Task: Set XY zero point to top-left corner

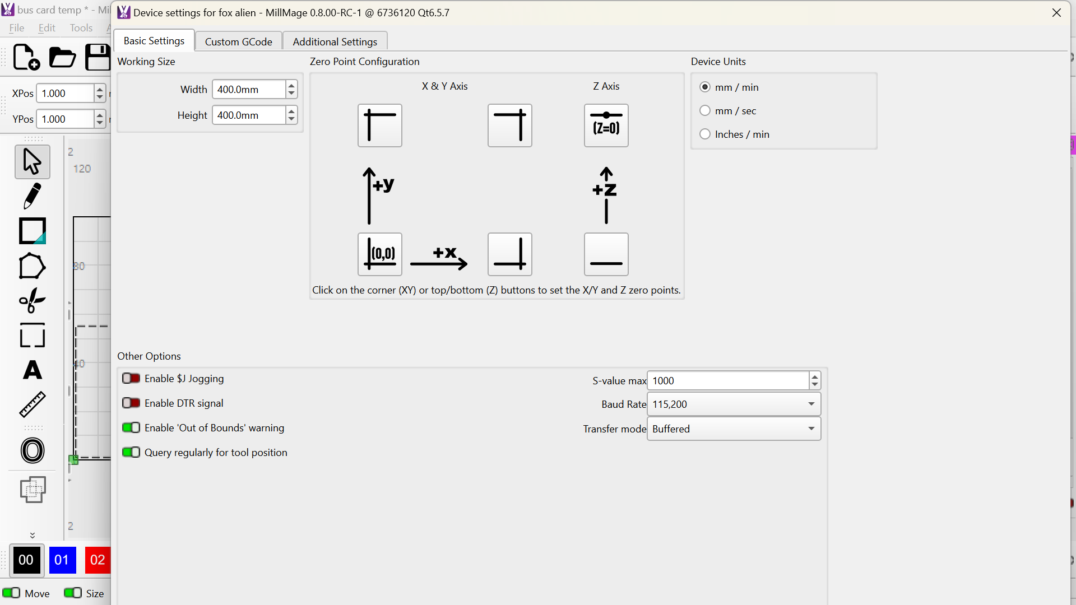Action: [380, 125]
